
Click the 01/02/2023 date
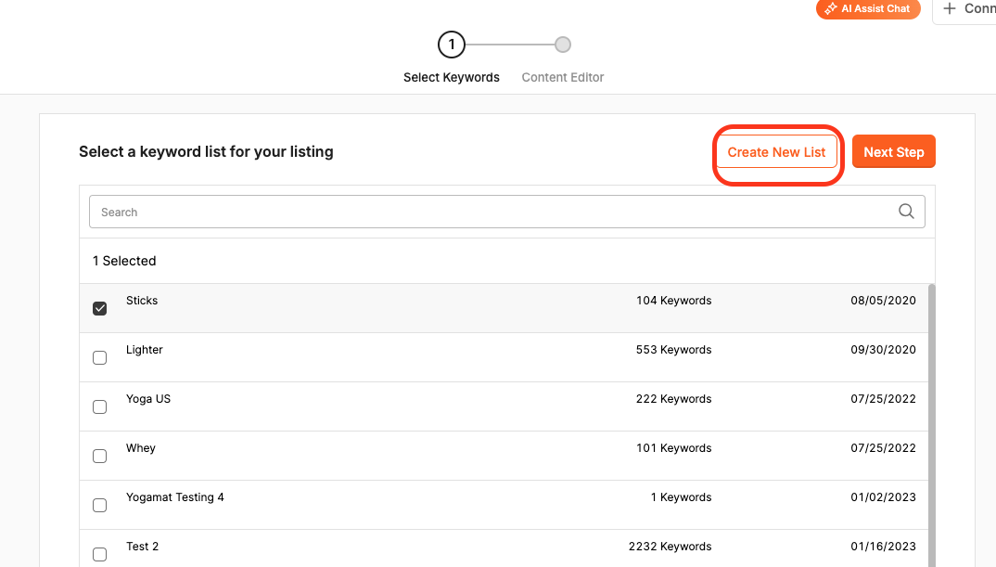pyautogui.click(x=883, y=497)
